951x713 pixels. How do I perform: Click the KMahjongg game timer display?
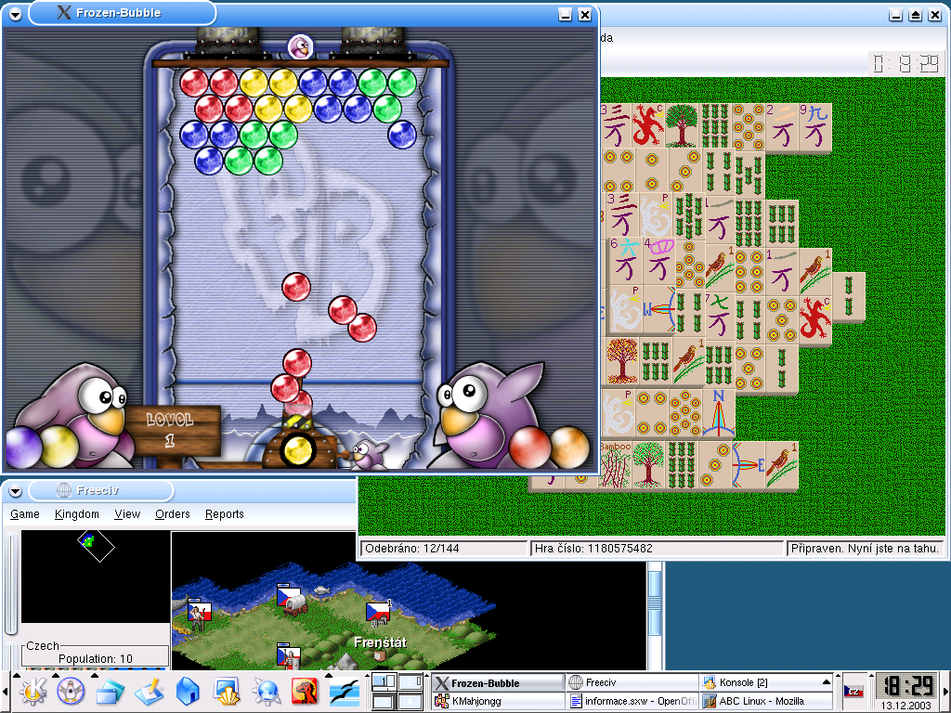click(906, 62)
